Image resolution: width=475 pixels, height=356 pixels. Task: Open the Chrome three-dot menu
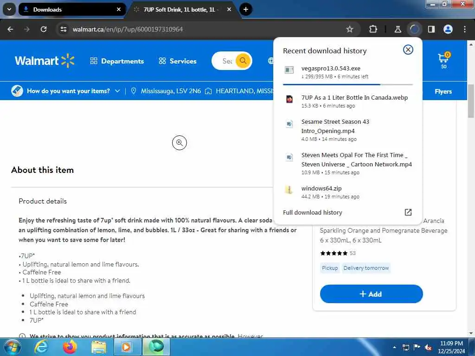tap(465, 29)
